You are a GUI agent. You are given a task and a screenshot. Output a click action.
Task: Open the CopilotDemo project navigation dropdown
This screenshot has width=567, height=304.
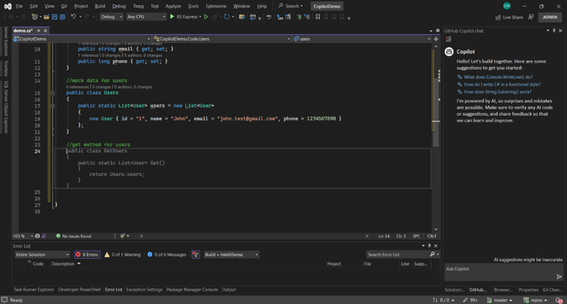pos(82,39)
